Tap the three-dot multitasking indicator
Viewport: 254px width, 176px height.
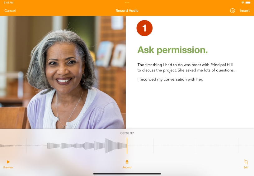tap(127, 2)
